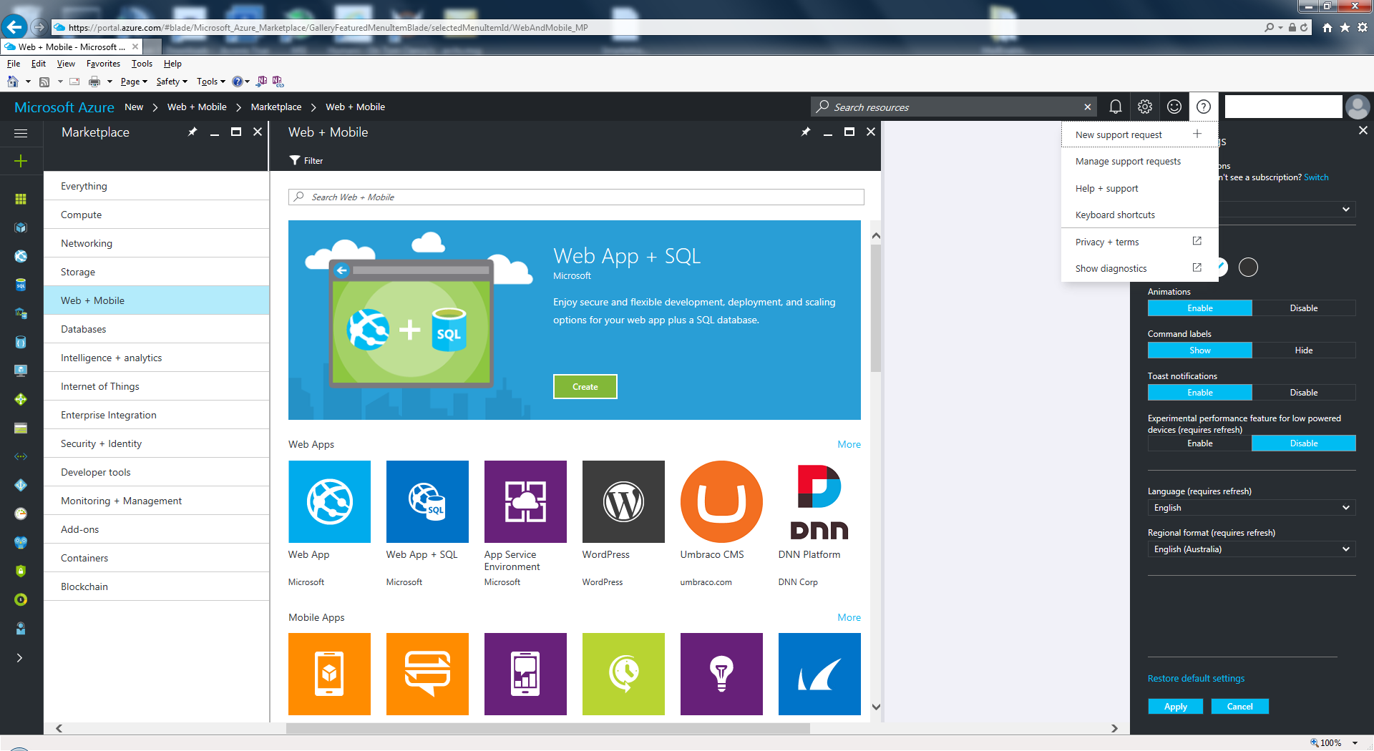The height and width of the screenshot is (751, 1374).
Task: Click the horizontal scrollbar at bottom
Action: 548,728
